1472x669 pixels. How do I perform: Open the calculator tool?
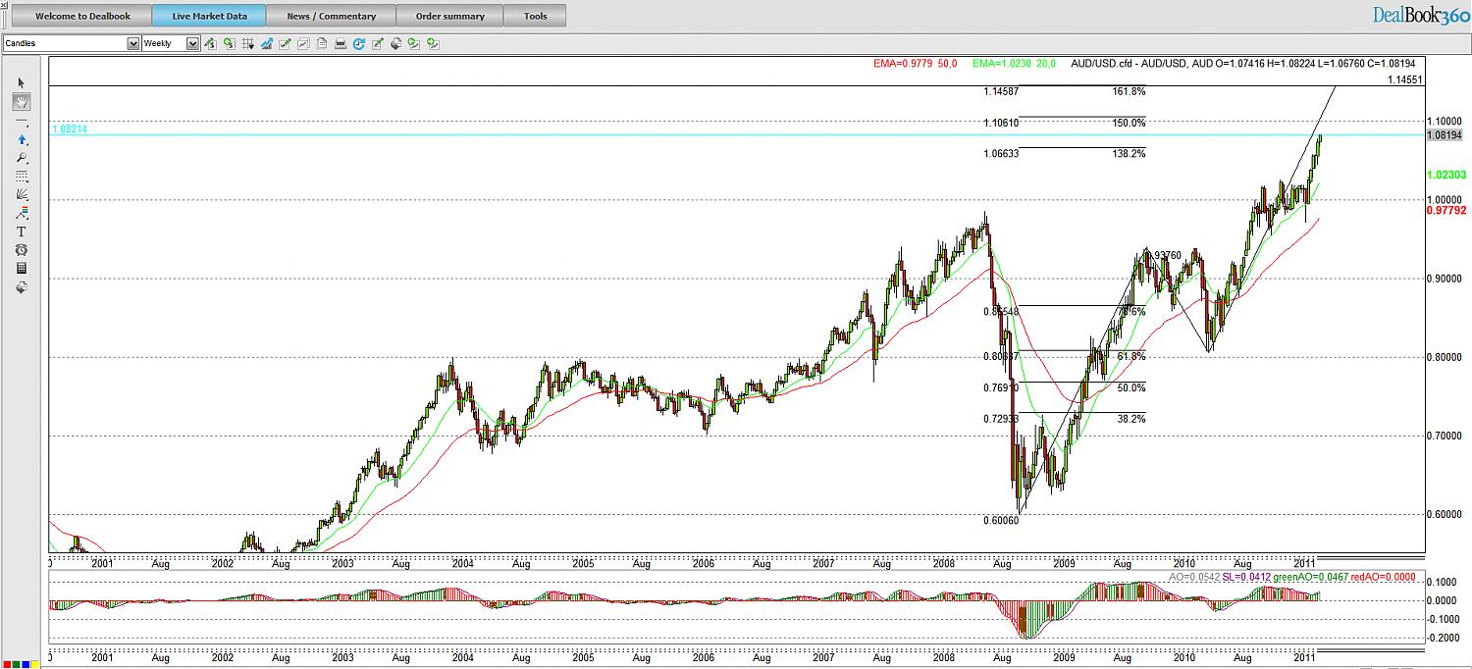click(x=22, y=268)
